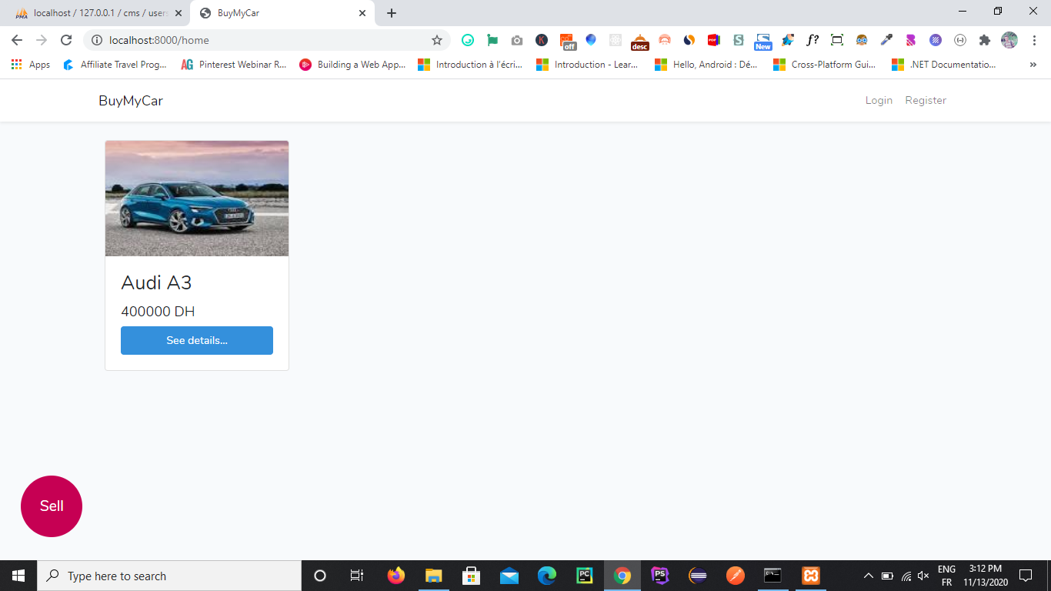Image resolution: width=1051 pixels, height=591 pixels.
Task: Click the ENG FR language indicator
Action: click(x=947, y=576)
